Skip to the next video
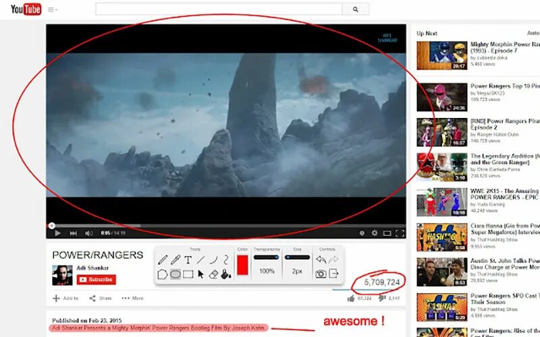Image resolution: width=540 pixels, height=337 pixels. [x=74, y=233]
